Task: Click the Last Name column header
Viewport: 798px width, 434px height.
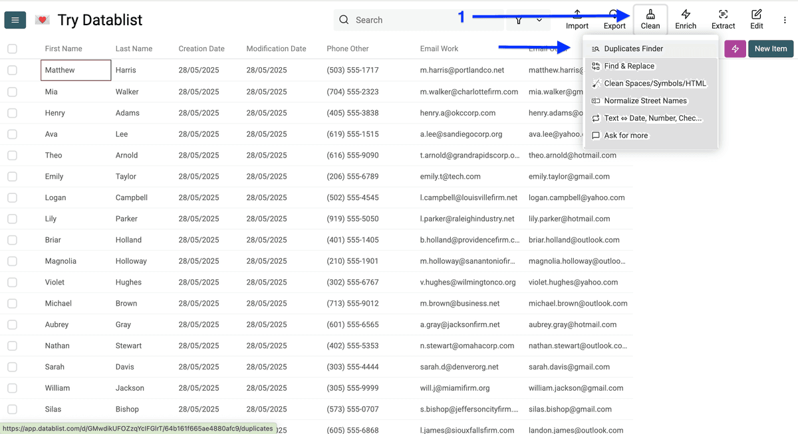Action: click(134, 49)
